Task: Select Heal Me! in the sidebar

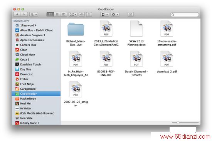Action: tap(36, 103)
